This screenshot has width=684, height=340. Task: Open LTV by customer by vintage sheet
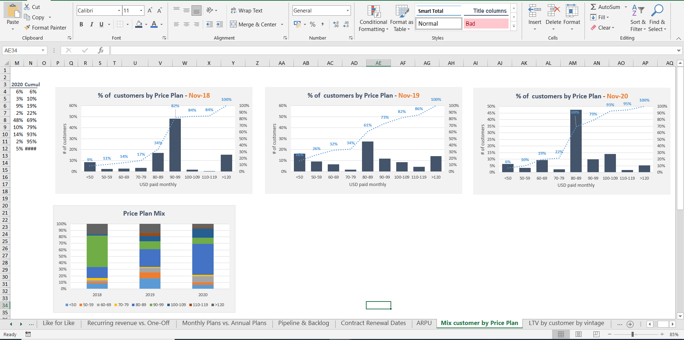click(566, 323)
